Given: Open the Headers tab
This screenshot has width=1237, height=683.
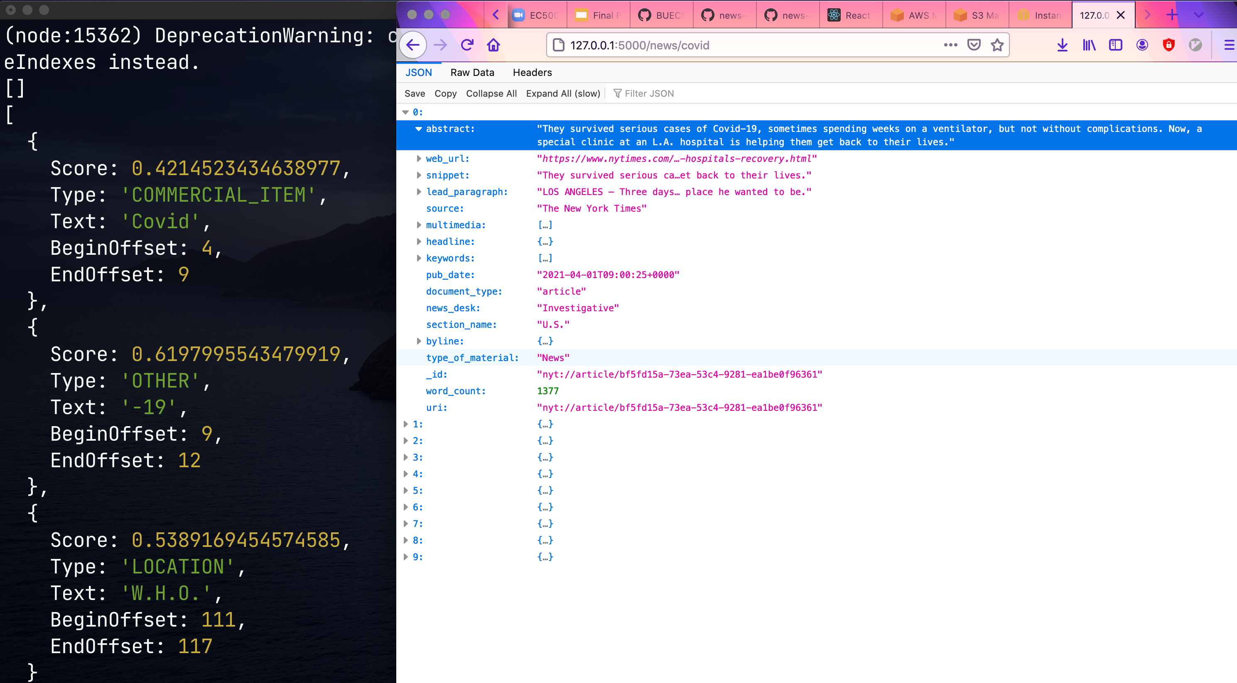Looking at the screenshot, I should click(x=532, y=73).
